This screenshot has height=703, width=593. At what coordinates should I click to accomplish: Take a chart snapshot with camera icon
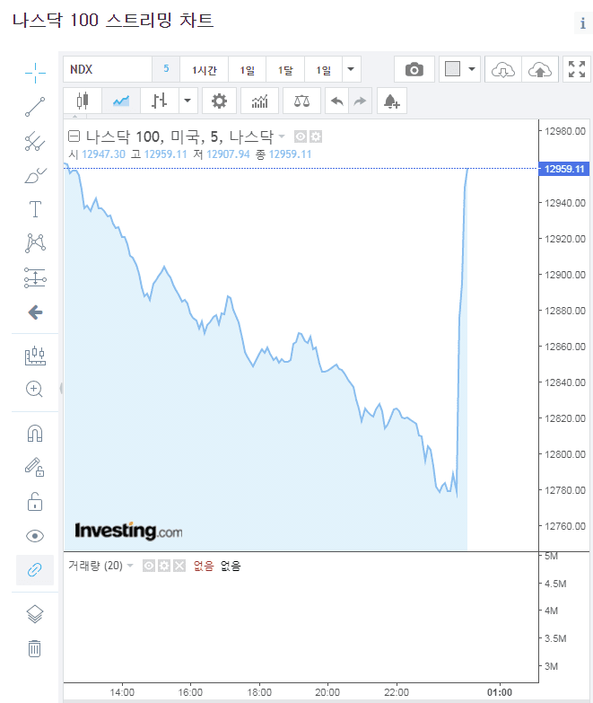point(414,70)
